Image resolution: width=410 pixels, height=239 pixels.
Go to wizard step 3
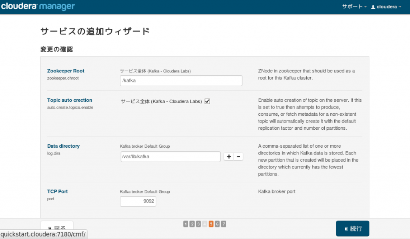(x=199, y=224)
